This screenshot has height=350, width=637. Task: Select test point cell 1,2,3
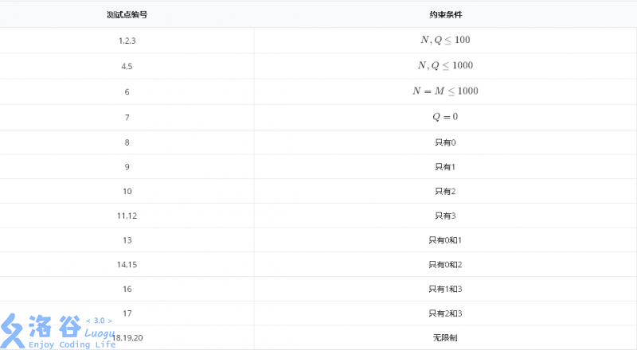127,41
